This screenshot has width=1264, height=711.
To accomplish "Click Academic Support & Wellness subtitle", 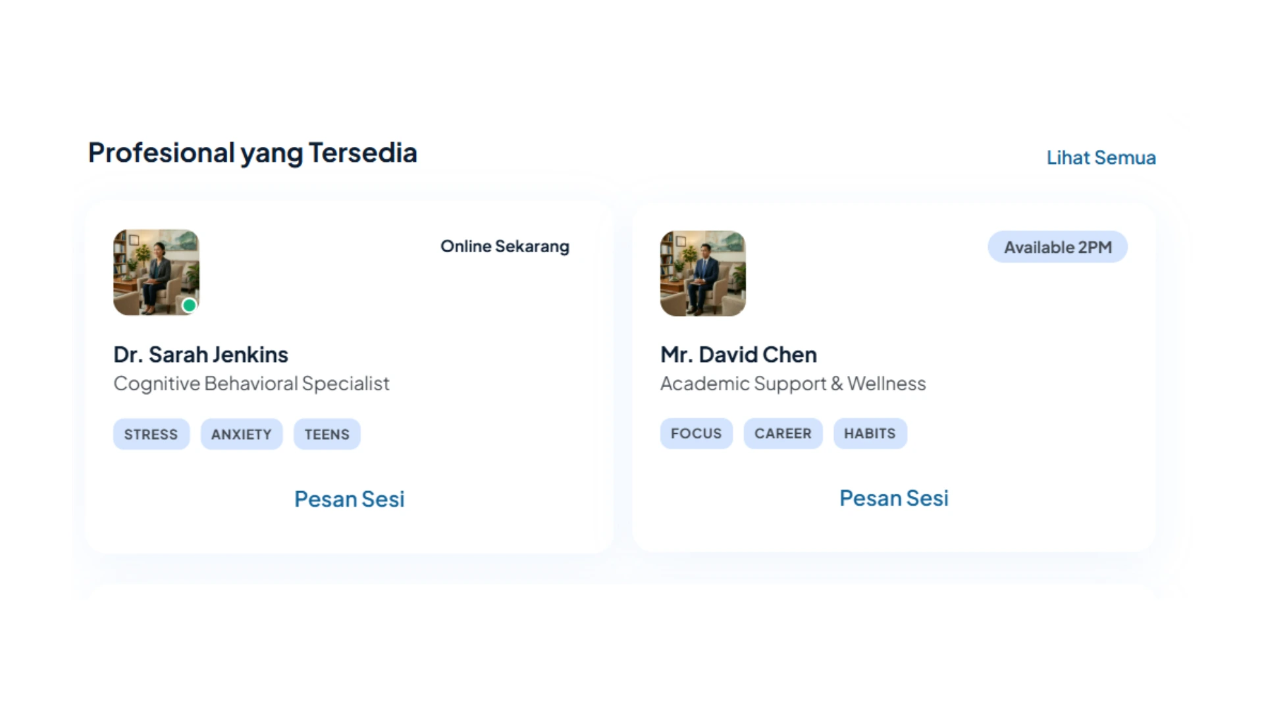I will click(793, 384).
